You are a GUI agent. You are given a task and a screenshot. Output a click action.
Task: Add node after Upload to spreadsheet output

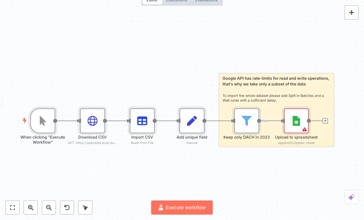click(325, 121)
